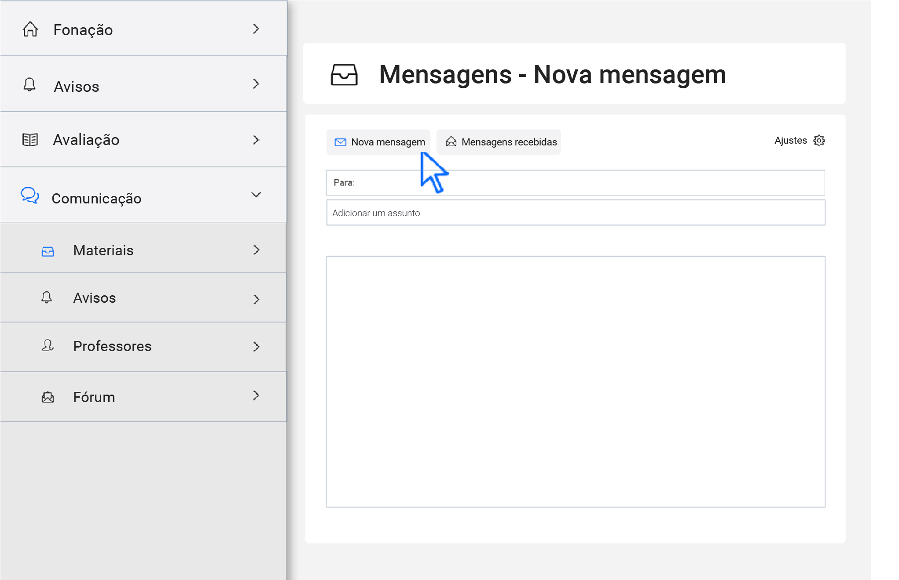The width and height of the screenshot is (899, 580).
Task: Open the Fórum submenu arrow
Action: (x=257, y=395)
